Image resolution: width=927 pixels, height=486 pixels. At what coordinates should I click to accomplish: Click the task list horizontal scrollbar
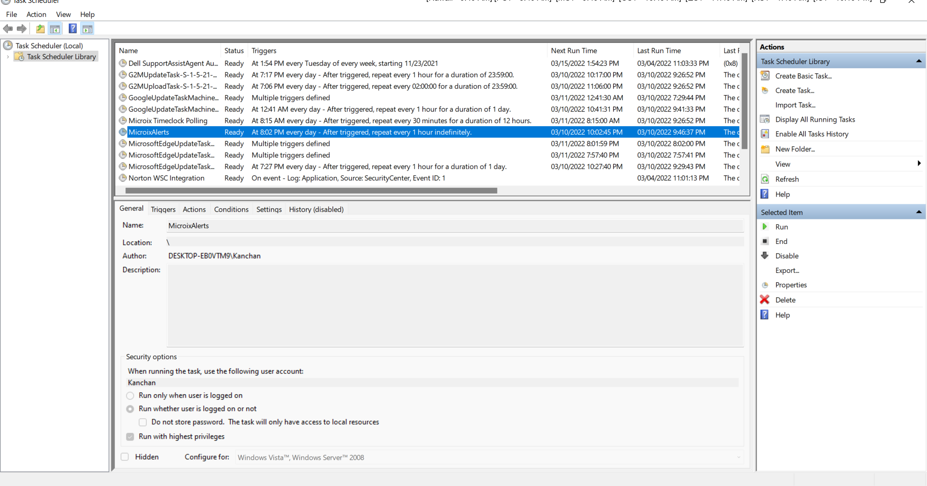pyautogui.click(x=311, y=191)
